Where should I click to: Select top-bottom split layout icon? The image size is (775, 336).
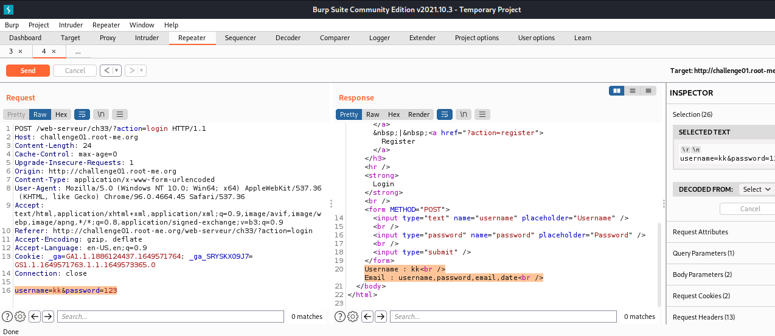pos(633,91)
